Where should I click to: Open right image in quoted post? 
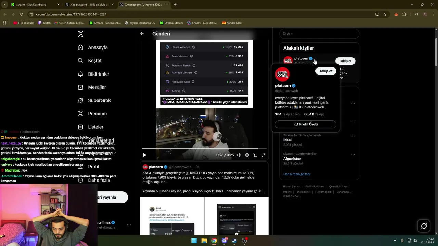click(x=236, y=216)
